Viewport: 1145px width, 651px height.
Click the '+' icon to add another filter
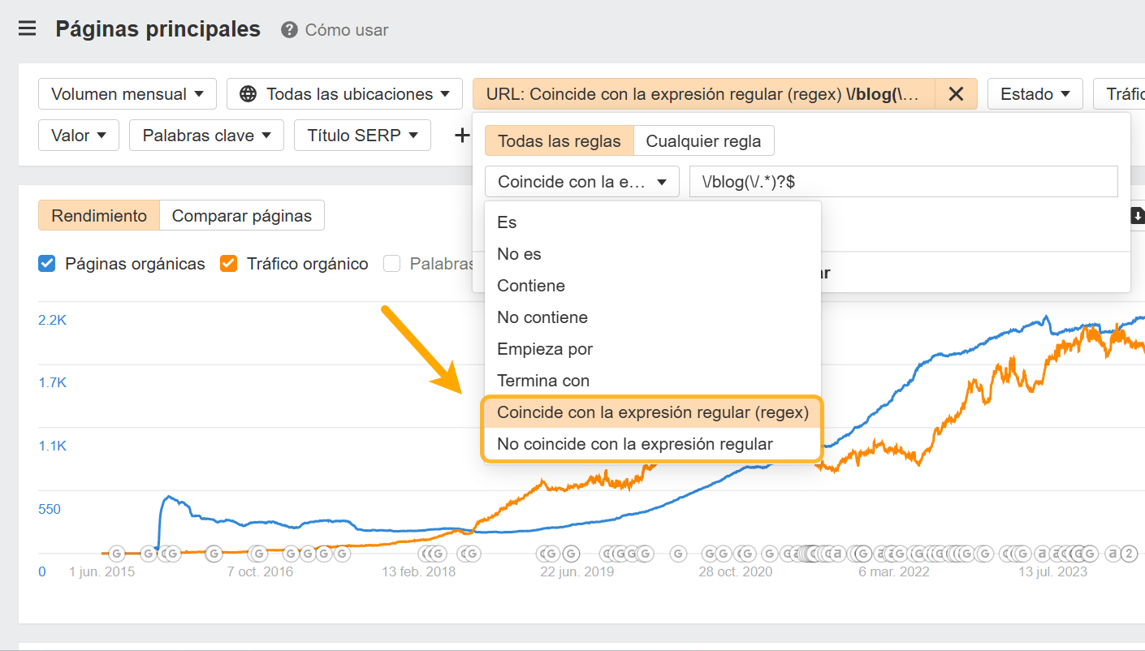click(x=460, y=136)
